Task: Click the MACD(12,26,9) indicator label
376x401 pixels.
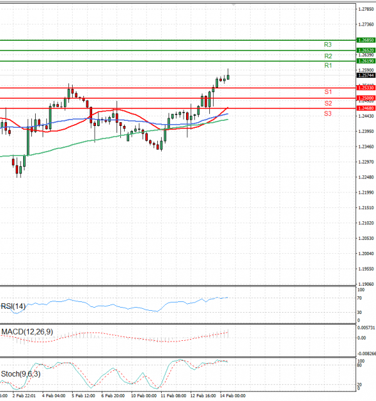Action: pos(27,331)
